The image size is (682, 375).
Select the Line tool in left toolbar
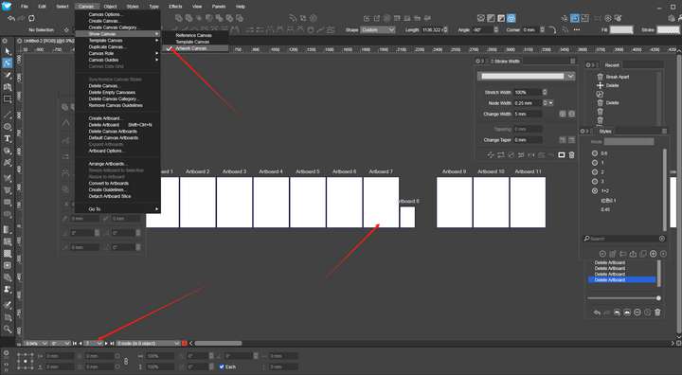pyautogui.click(x=8, y=116)
